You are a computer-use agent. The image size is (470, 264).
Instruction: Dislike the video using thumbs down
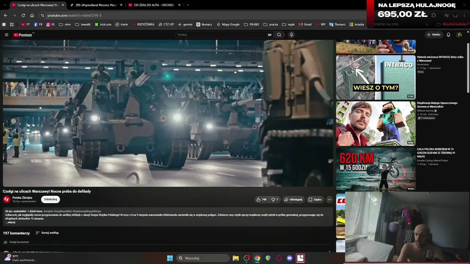click(275, 199)
